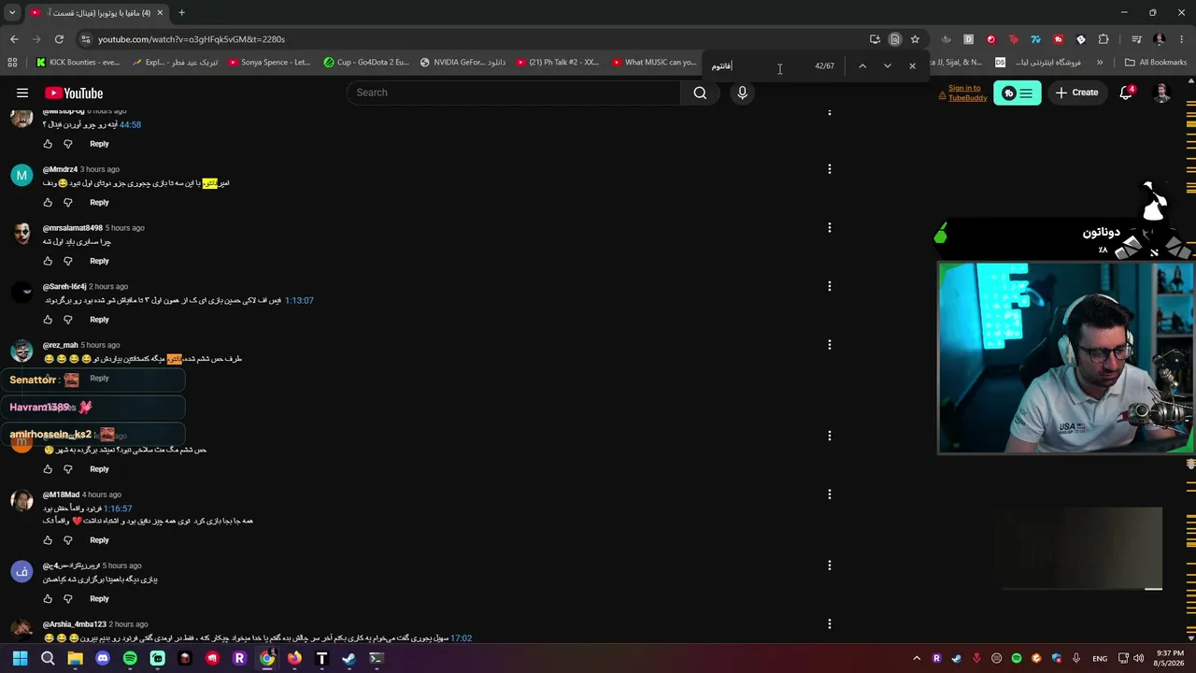This screenshot has height=673, width=1196.
Task: Like the comment by @M18Mad
Action: point(48,540)
